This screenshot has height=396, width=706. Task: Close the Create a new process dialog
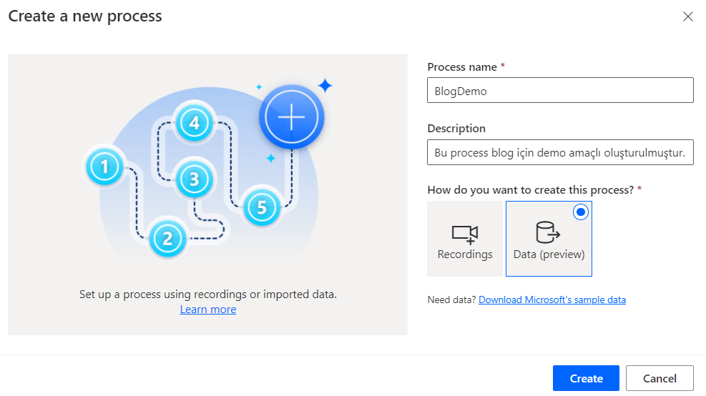(x=688, y=16)
